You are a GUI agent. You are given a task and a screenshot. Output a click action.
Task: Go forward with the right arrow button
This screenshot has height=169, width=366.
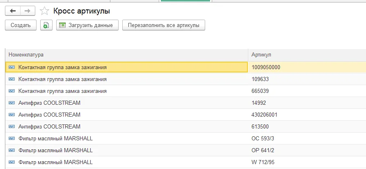27,11
